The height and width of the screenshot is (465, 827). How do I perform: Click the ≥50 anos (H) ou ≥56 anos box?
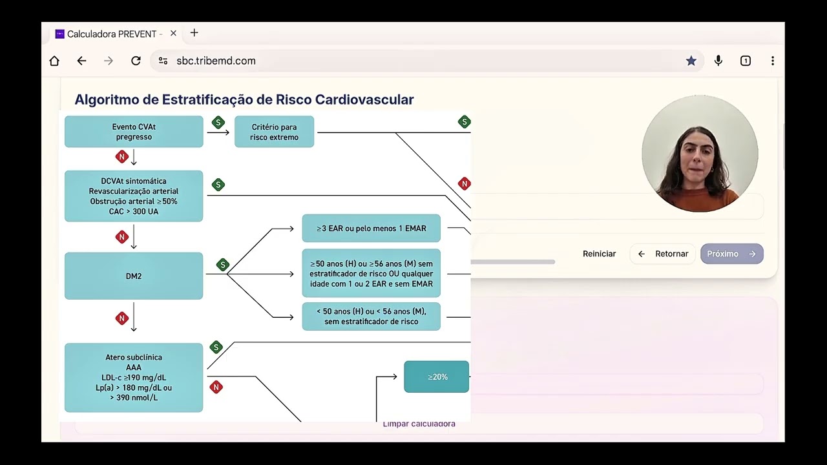pyautogui.click(x=372, y=273)
